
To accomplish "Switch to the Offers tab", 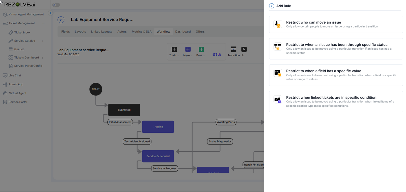I will click(x=200, y=32).
